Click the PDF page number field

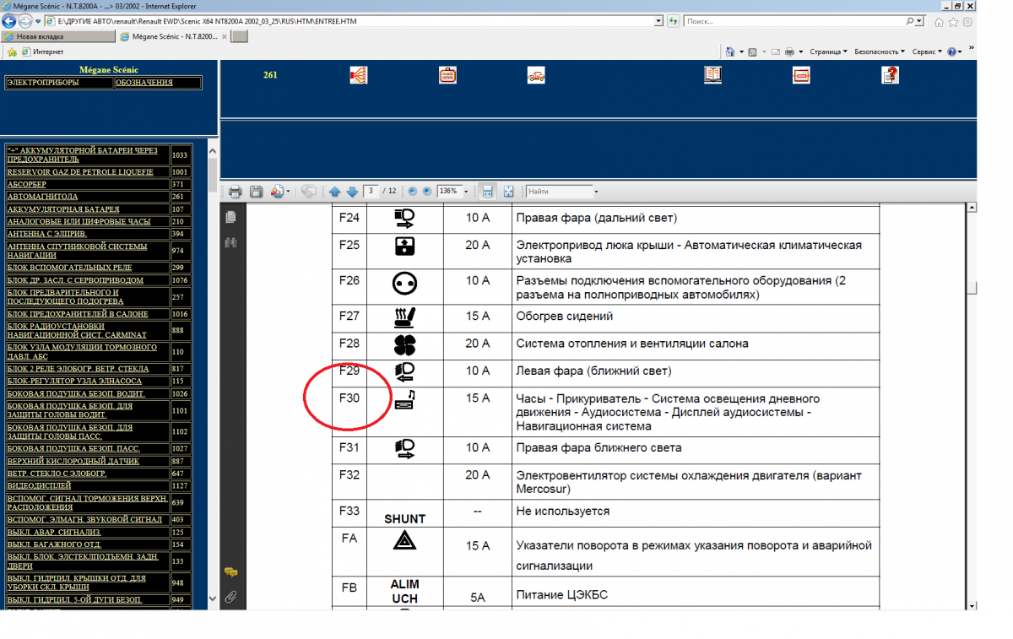click(x=371, y=192)
